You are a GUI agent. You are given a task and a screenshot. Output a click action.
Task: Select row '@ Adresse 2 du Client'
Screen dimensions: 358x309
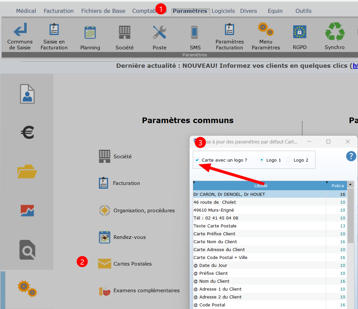(x=270, y=297)
